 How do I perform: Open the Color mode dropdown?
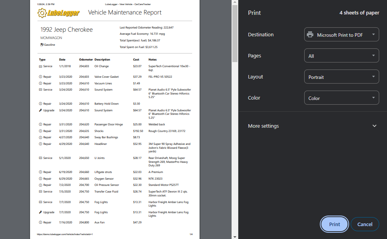pyautogui.click(x=341, y=98)
